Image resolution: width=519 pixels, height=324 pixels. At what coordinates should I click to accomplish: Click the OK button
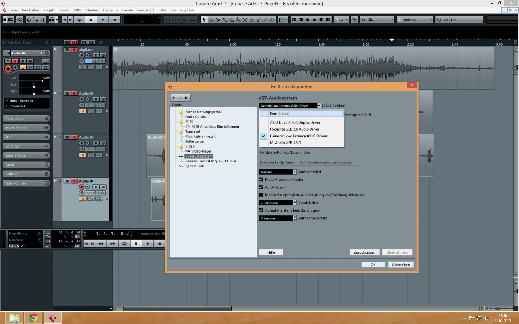(x=373, y=265)
